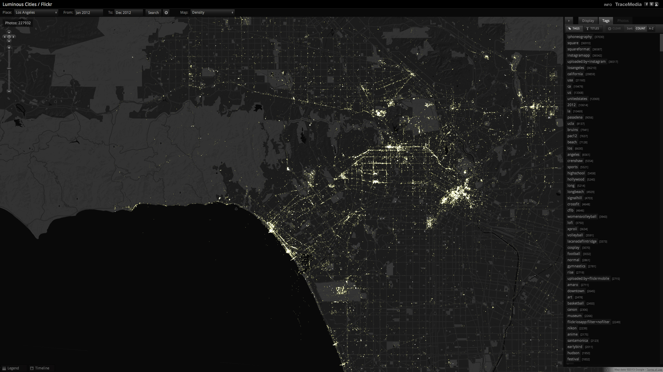Zoom out with the minus button
Viewport: 663px width, 372px height.
(9, 91)
